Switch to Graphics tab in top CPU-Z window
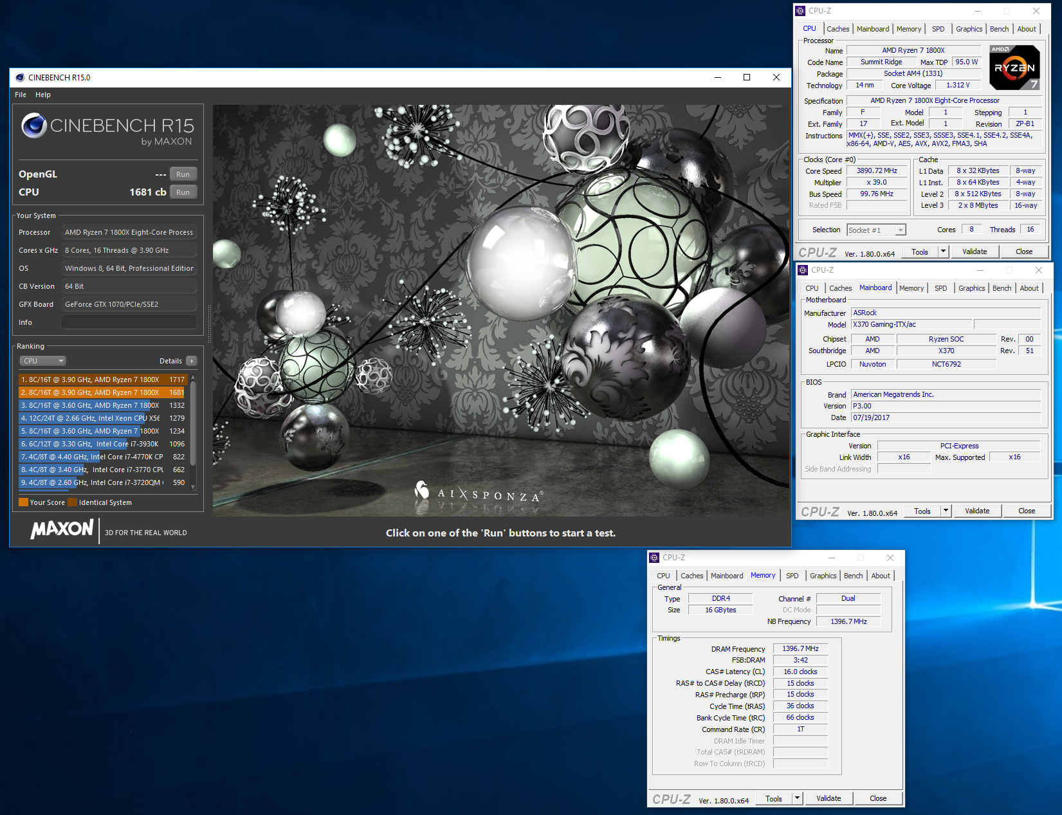The width and height of the screenshot is (1062, 815). [x=969, y=29]
